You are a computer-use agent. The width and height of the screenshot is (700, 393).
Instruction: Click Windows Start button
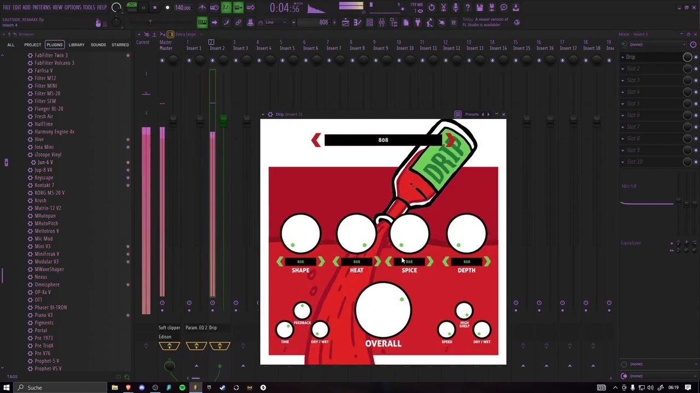point(7,388)
